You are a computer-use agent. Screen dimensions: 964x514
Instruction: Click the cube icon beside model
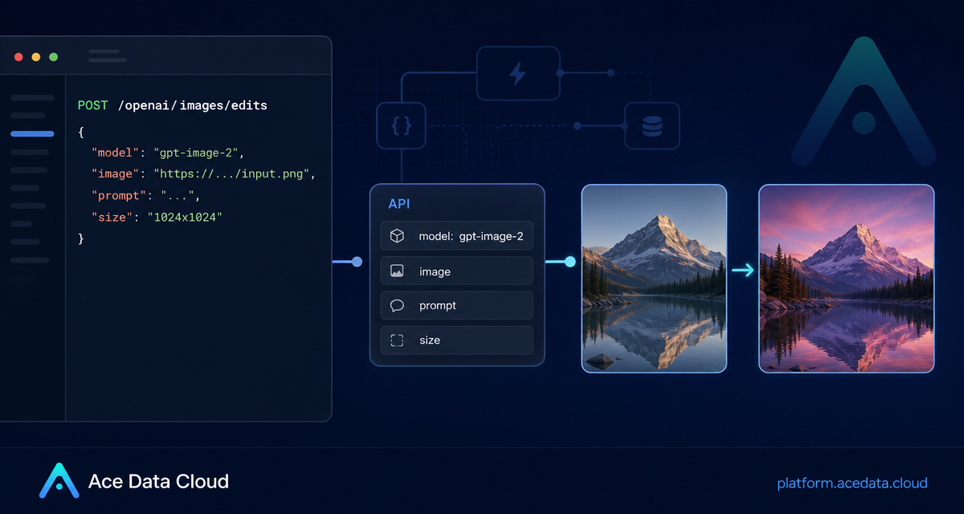pos(397,236)
